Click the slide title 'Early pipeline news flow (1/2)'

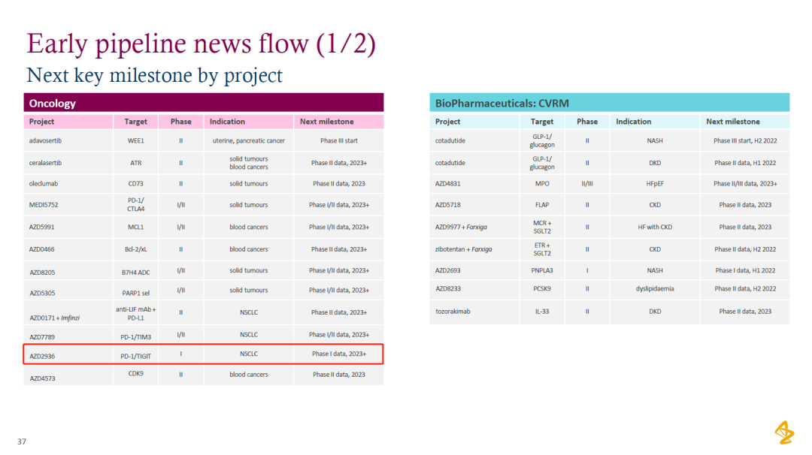201,44
